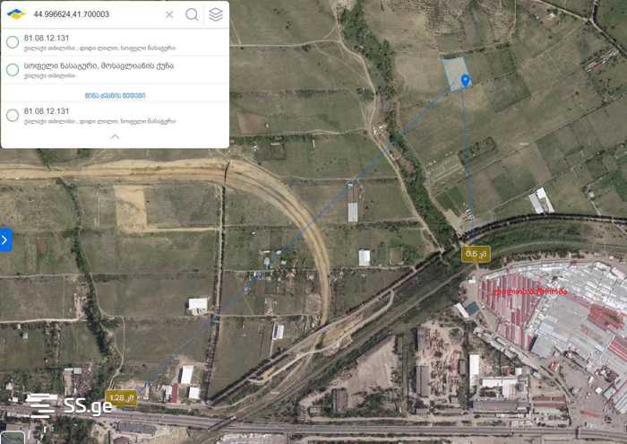627x444 pixels.
Task: Click the SS.ge watermark logo
Action: (x=71, y=405)
